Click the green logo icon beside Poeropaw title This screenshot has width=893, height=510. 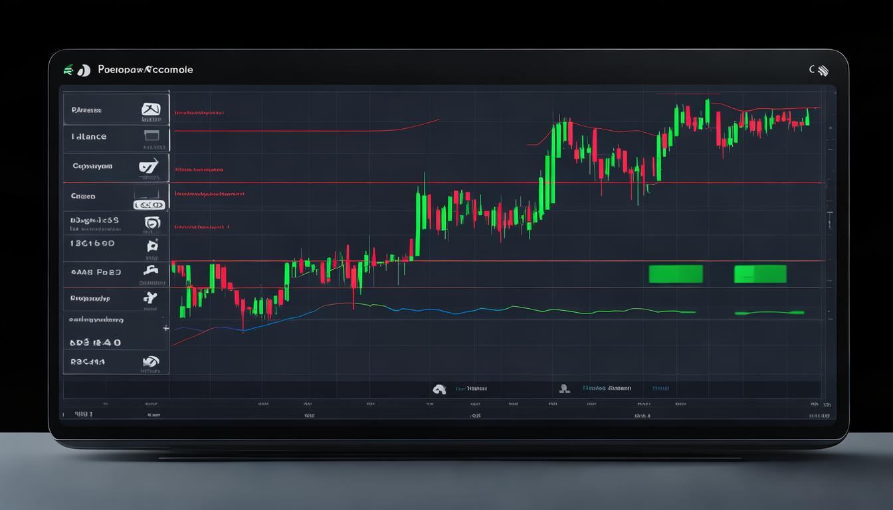tap(68, 69)
